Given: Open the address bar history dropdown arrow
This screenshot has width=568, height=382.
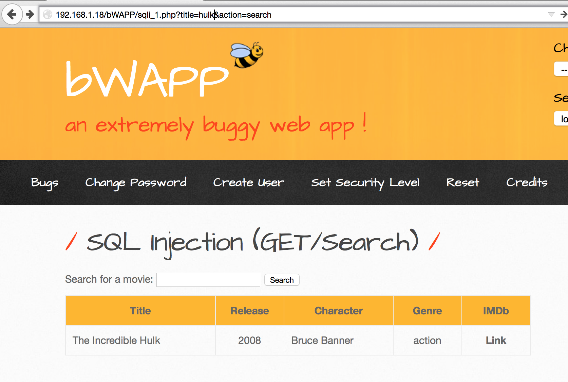Looking at the screenshot, I should 551,15.
